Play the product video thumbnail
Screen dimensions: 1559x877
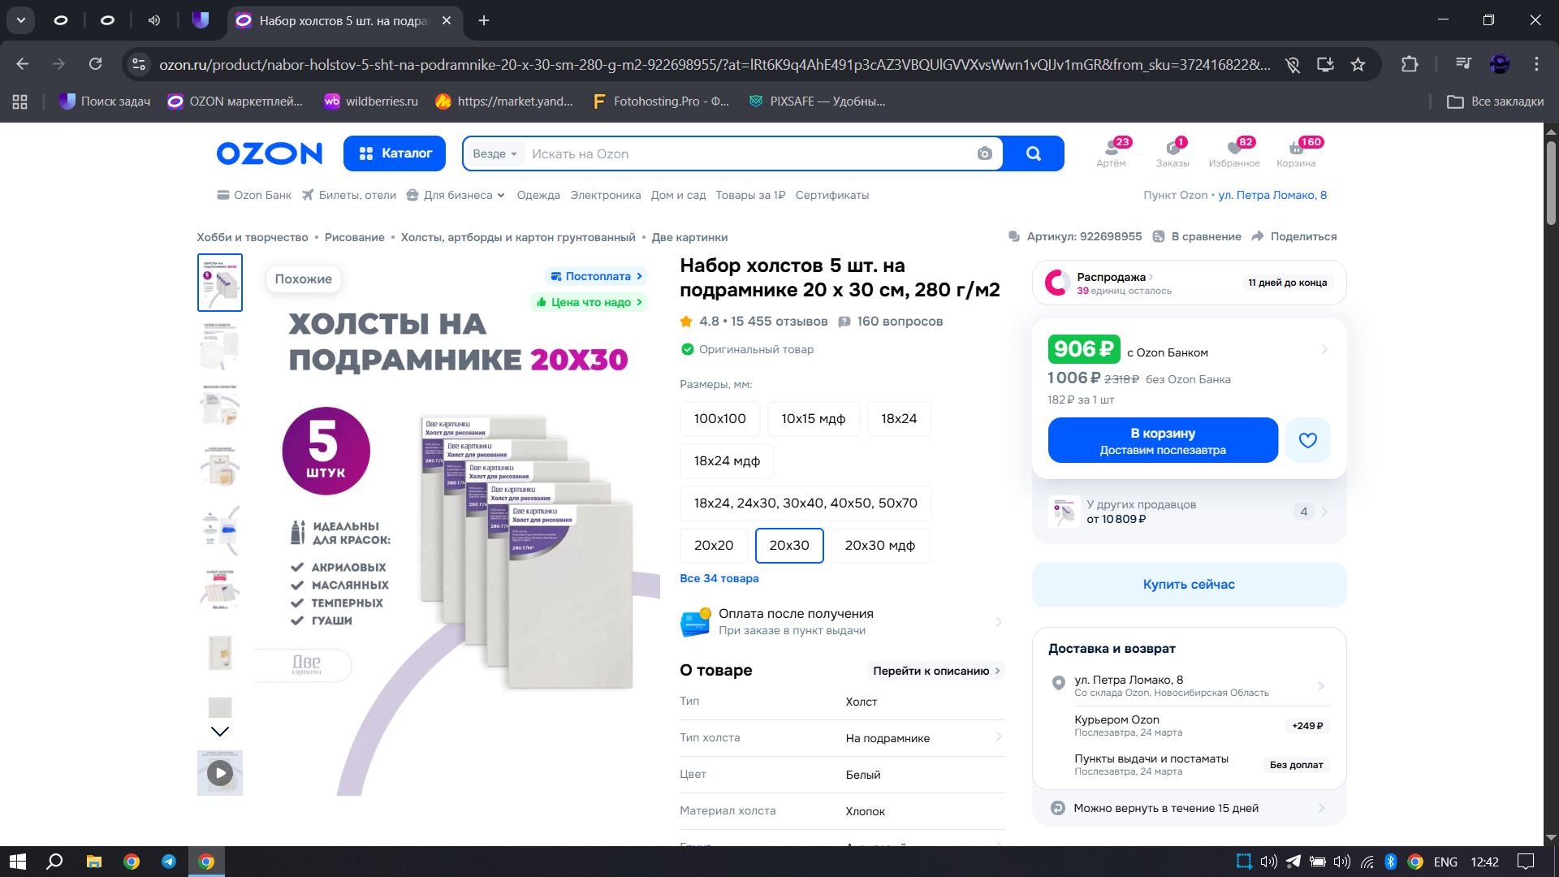(x=220, y=772)
